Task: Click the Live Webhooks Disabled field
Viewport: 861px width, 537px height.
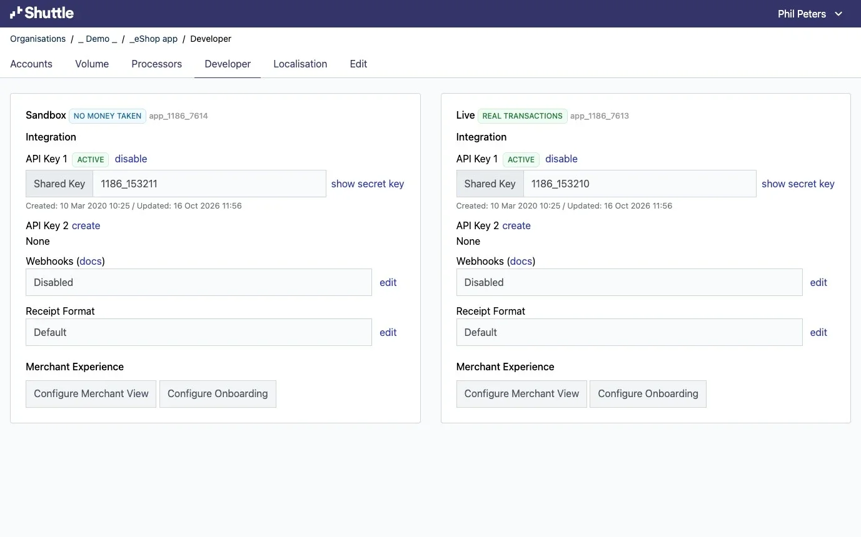Action: [629, 282]
